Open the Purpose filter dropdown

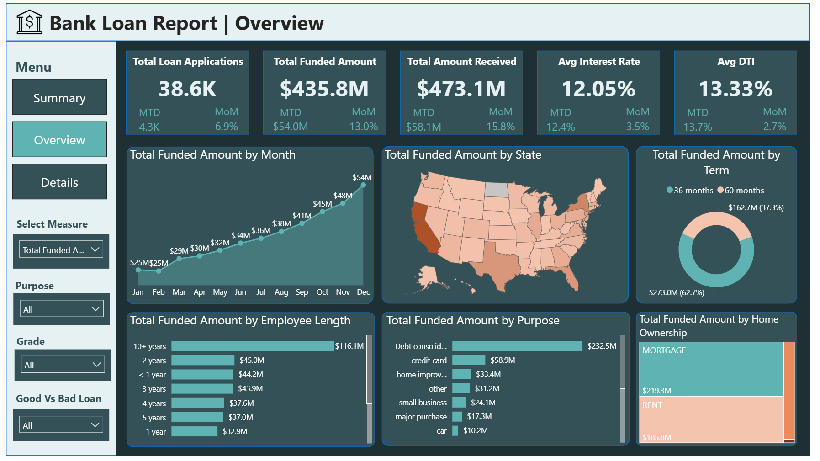[61, 309]
